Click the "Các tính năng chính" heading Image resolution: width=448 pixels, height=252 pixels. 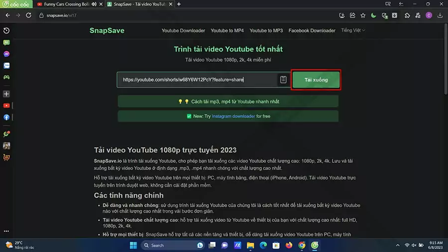129,195
